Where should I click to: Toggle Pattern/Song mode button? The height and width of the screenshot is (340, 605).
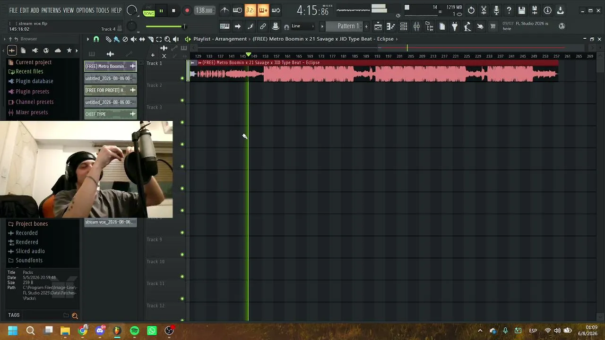click(149, 11)
